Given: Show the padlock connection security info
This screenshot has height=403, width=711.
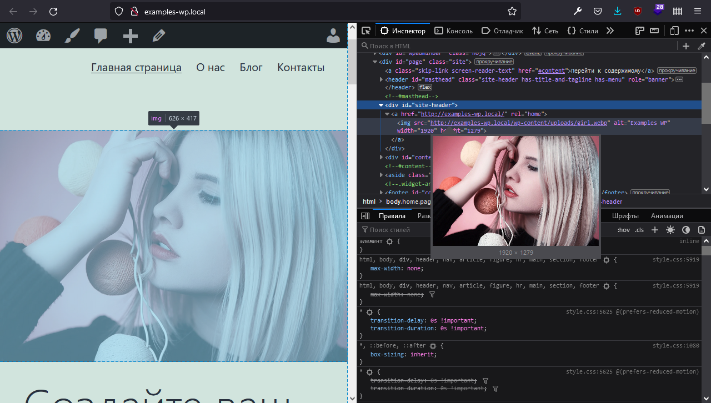Looking at the screenshot, I should (x=133, y=11).
